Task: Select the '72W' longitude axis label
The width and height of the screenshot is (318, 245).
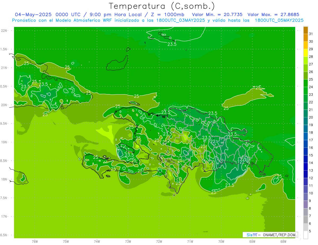Action: (x=159, y=241)
